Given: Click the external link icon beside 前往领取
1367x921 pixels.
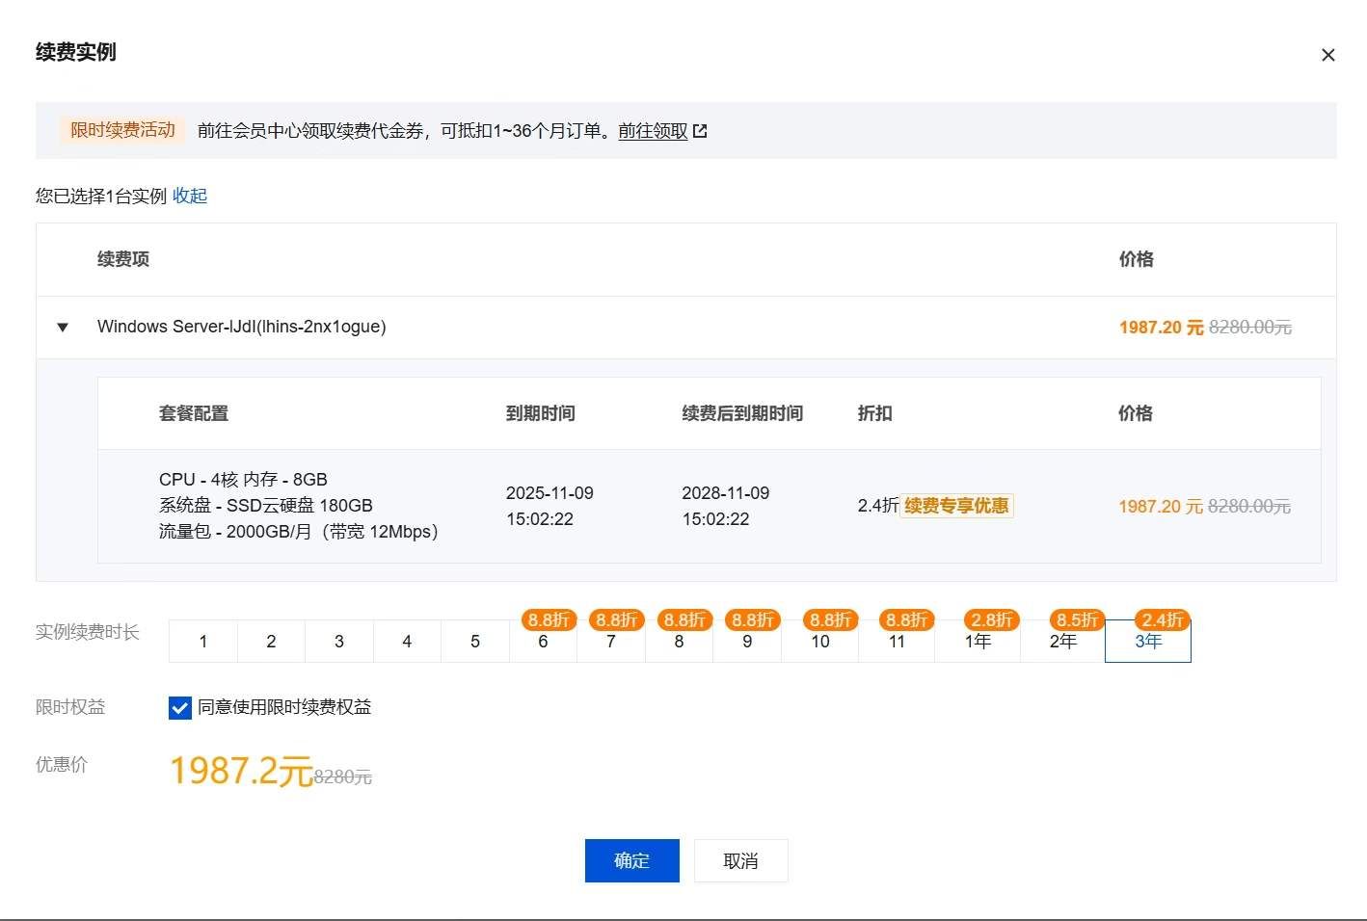Looking at the screenshot, I should (x=701, y=130).
